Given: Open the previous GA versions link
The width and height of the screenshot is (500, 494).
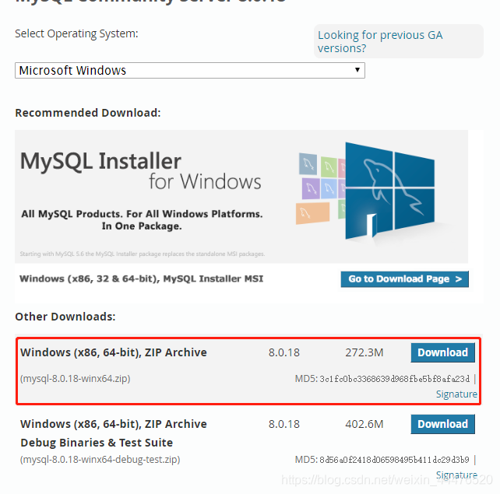Looking at the screenshot, I should coord(380,41).
